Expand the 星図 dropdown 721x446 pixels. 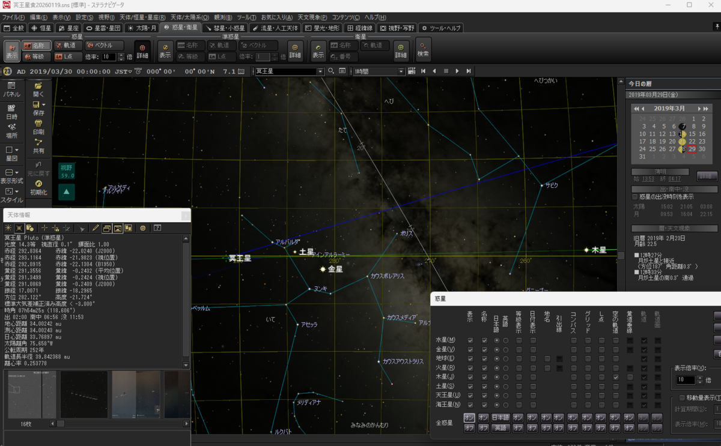point(17,150)
